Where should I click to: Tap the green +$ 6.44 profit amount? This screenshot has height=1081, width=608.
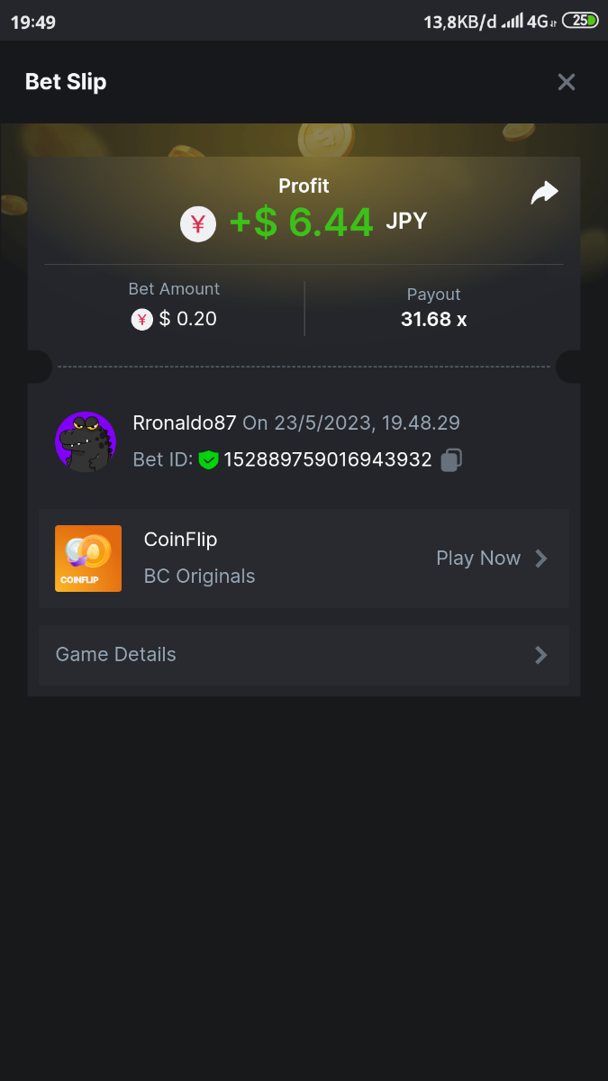[301, 223]
